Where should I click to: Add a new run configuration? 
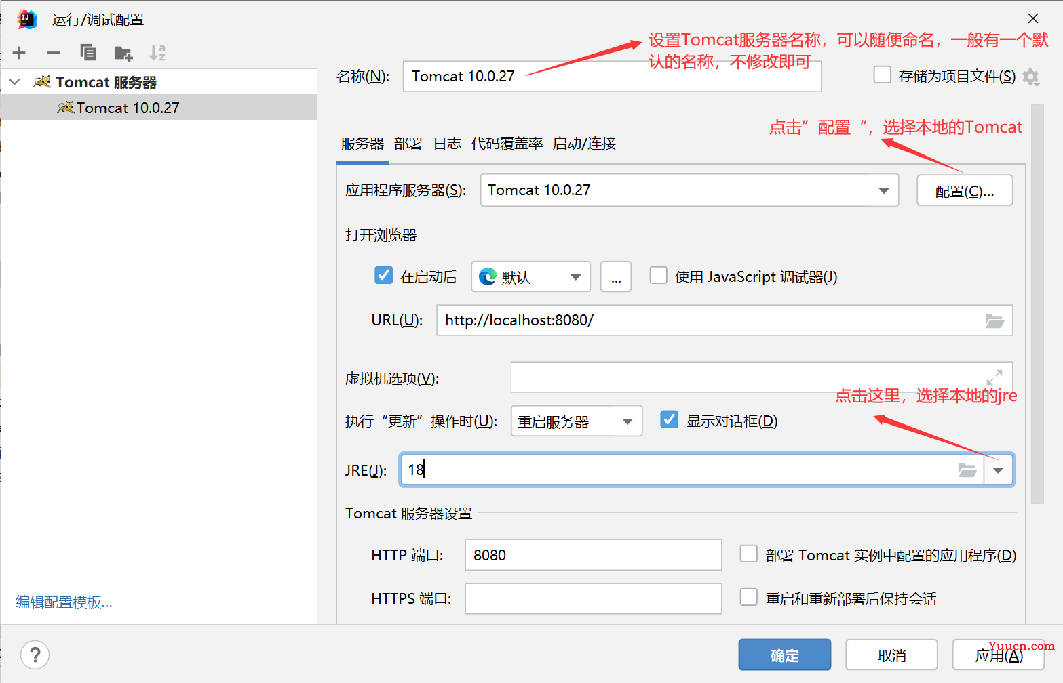[19, 53]
